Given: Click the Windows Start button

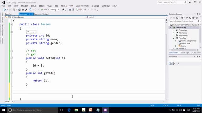Looking at the screenshot, I should (x=3, y=110).
